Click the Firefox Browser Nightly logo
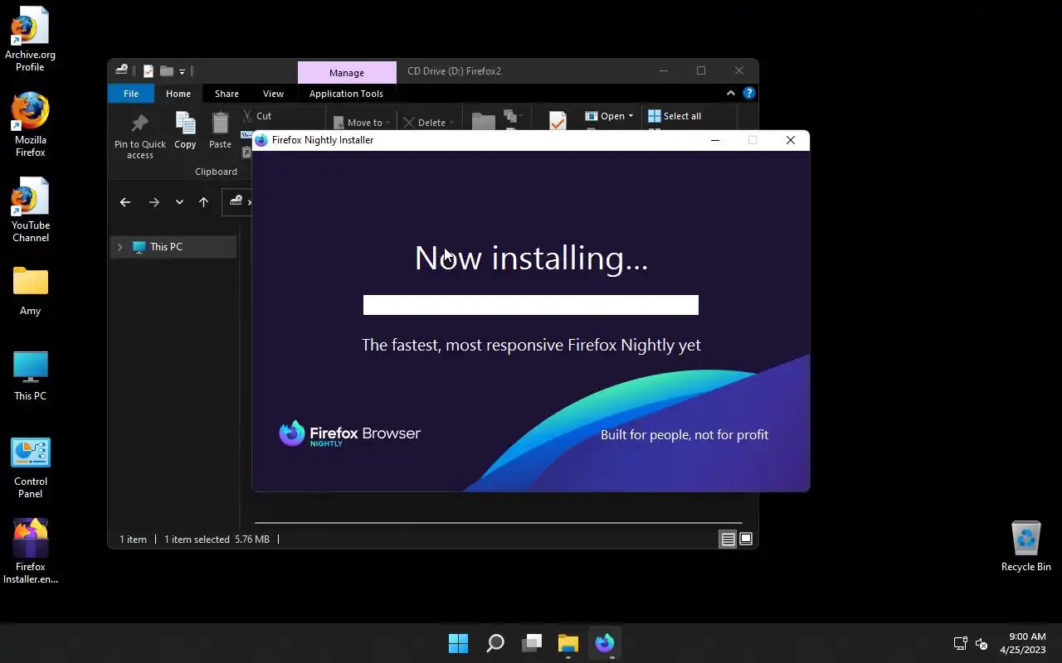 pyautogui.click(x=349, y=433)
